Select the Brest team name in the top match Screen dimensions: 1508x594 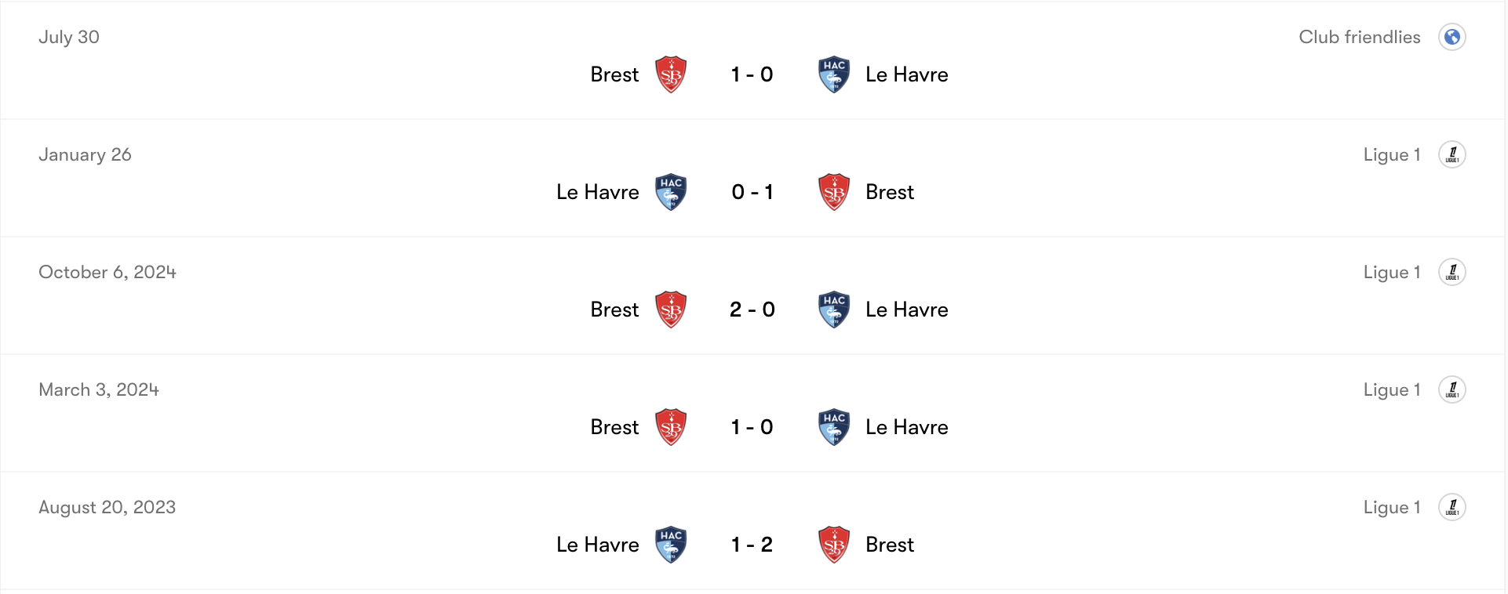615,74
